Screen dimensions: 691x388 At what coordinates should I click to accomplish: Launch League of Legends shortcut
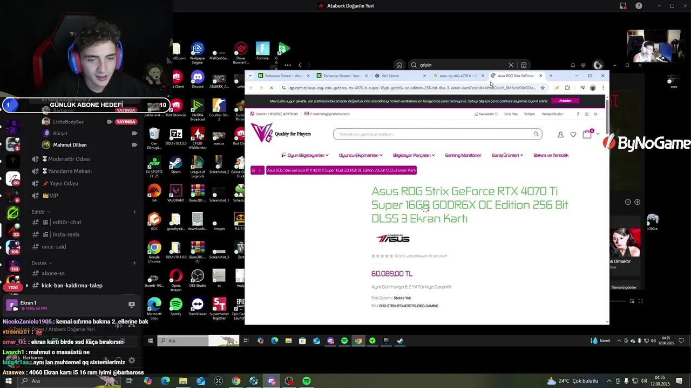click(x=198, y=167)
